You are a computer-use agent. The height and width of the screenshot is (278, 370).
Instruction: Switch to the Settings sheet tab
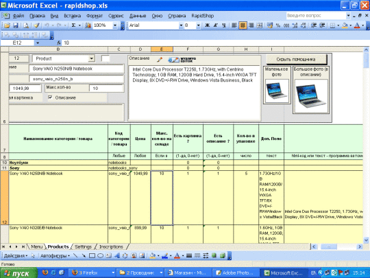[83, 247]
